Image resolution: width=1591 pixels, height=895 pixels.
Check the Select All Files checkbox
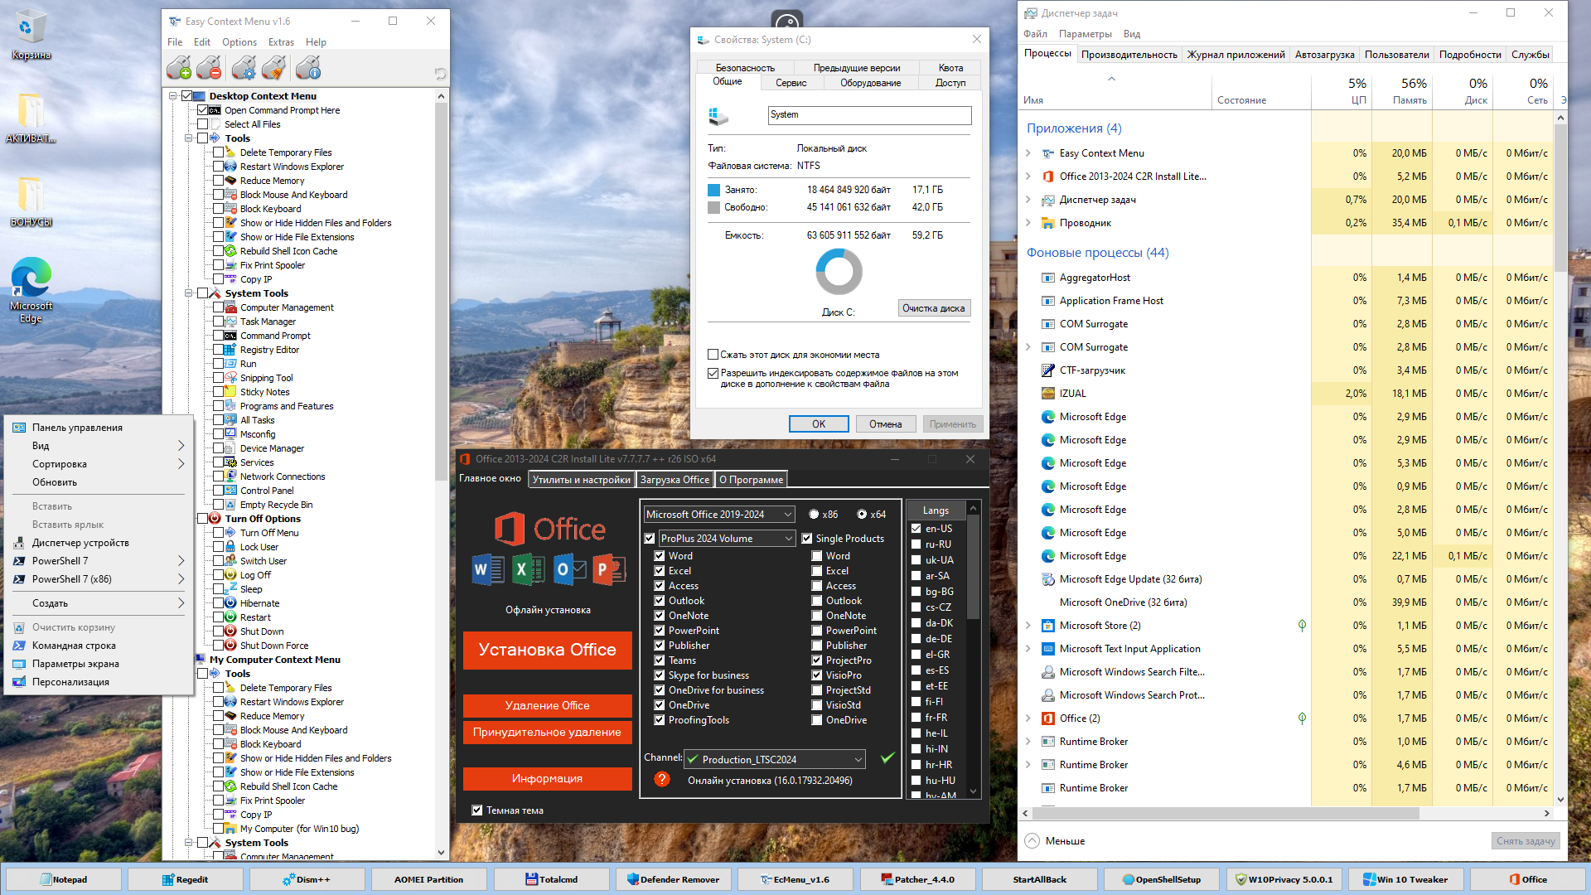[202, 124]
